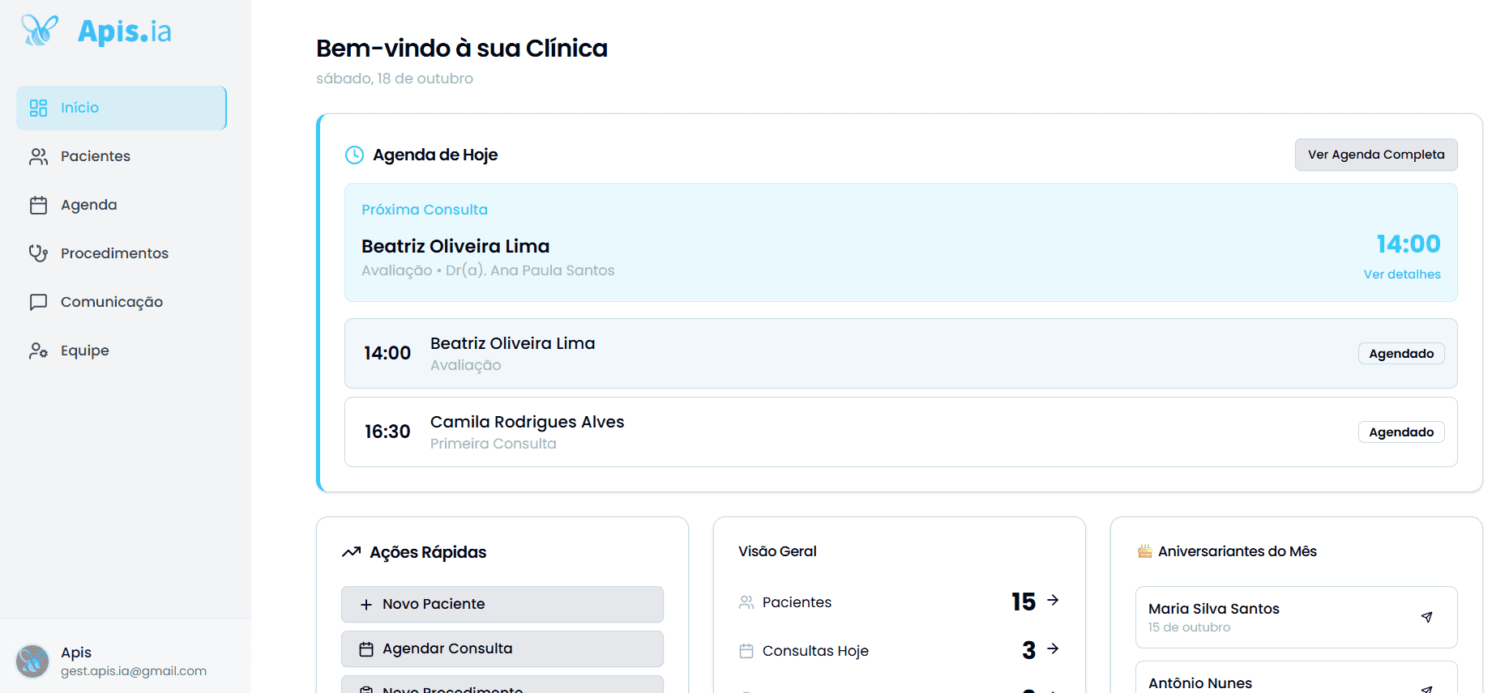Select the Agendar Consulta action
The width and height of the screenshot is (1509, 693).
pos(502,648)
